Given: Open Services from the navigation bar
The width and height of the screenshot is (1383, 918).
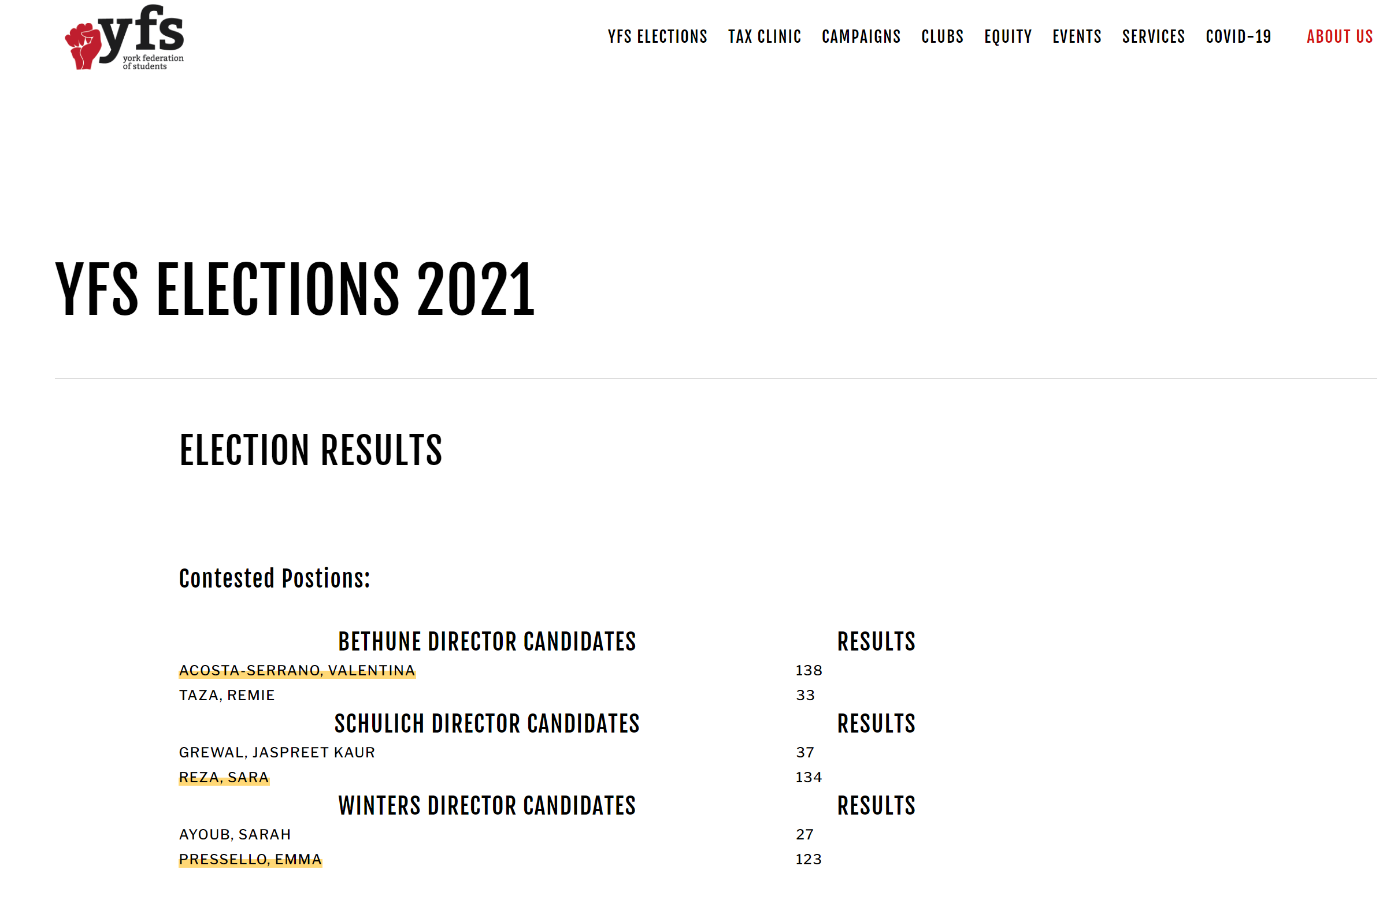Looking at the screenshot, I should pos(1153,37).
